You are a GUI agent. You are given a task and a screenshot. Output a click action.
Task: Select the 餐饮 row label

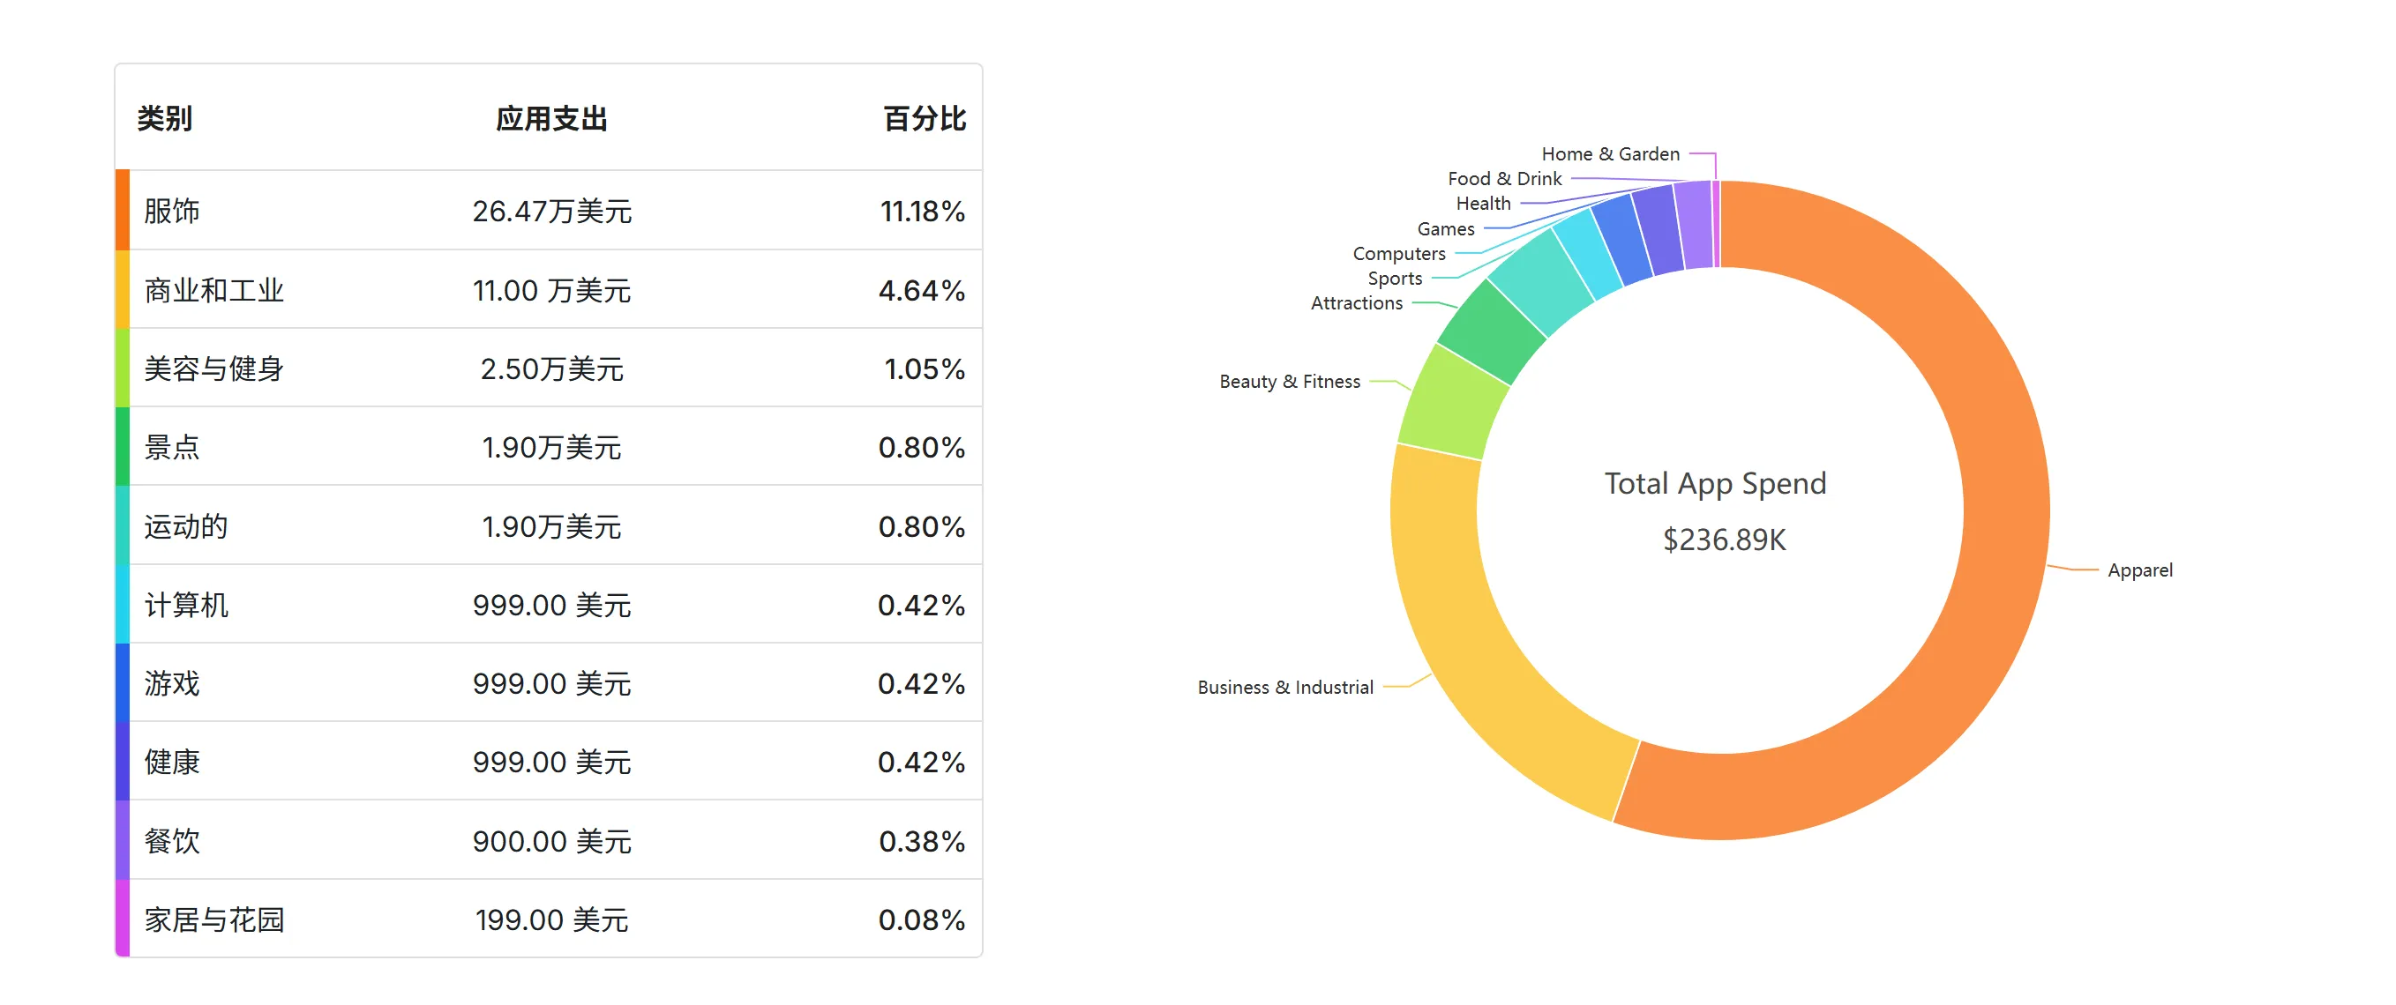pos(172,841)
